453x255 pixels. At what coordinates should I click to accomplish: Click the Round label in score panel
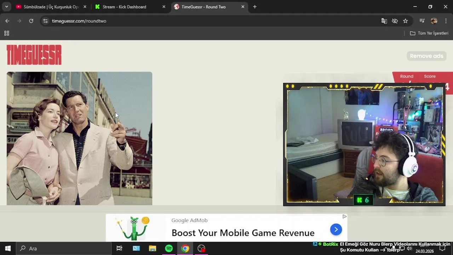coord(407,76)
